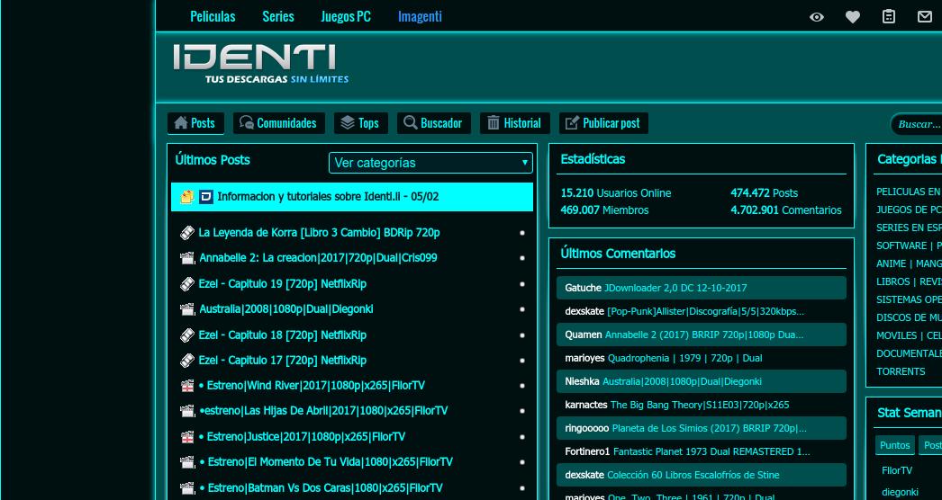Open the Tops tab

360,123
